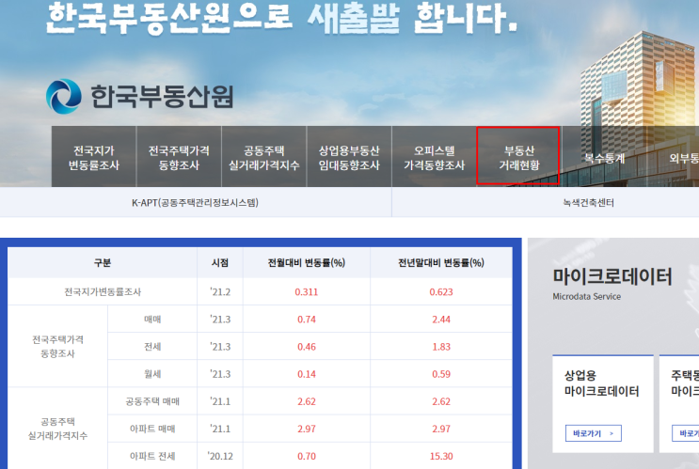The height and width of the screenshot is (469, 699).
Task: Open the 상업용부동산 임대동향조사 menu
Action: pyautogui.click(x=349, y=157)
